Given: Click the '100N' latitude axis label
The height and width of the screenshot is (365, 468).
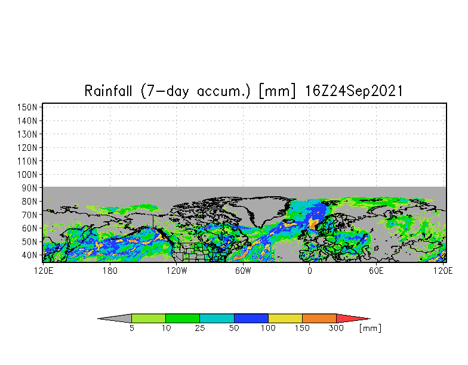Looking at the screenshot, I should click(x=27, y=174).
